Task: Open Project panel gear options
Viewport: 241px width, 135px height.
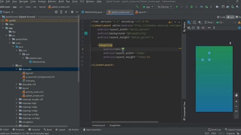Action: tap(72, 12)
